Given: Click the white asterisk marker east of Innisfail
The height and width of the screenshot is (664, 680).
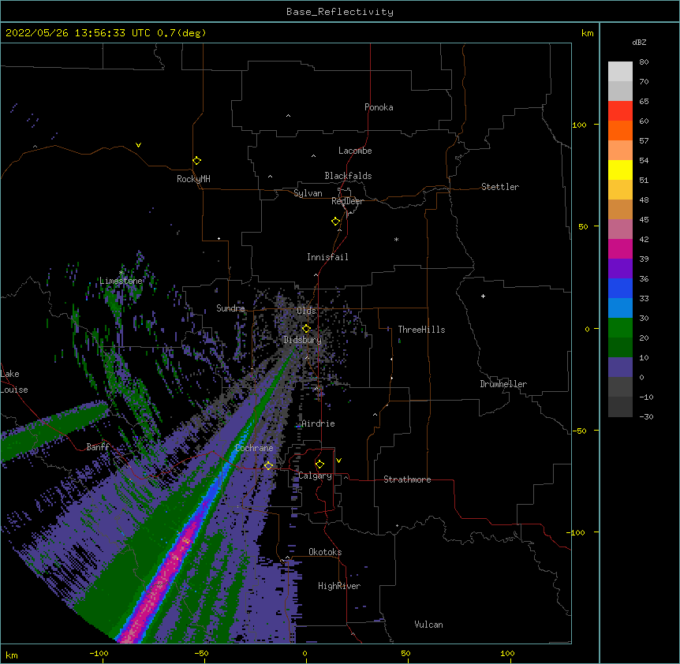Looking at the screenshot, I should (396, 239).
